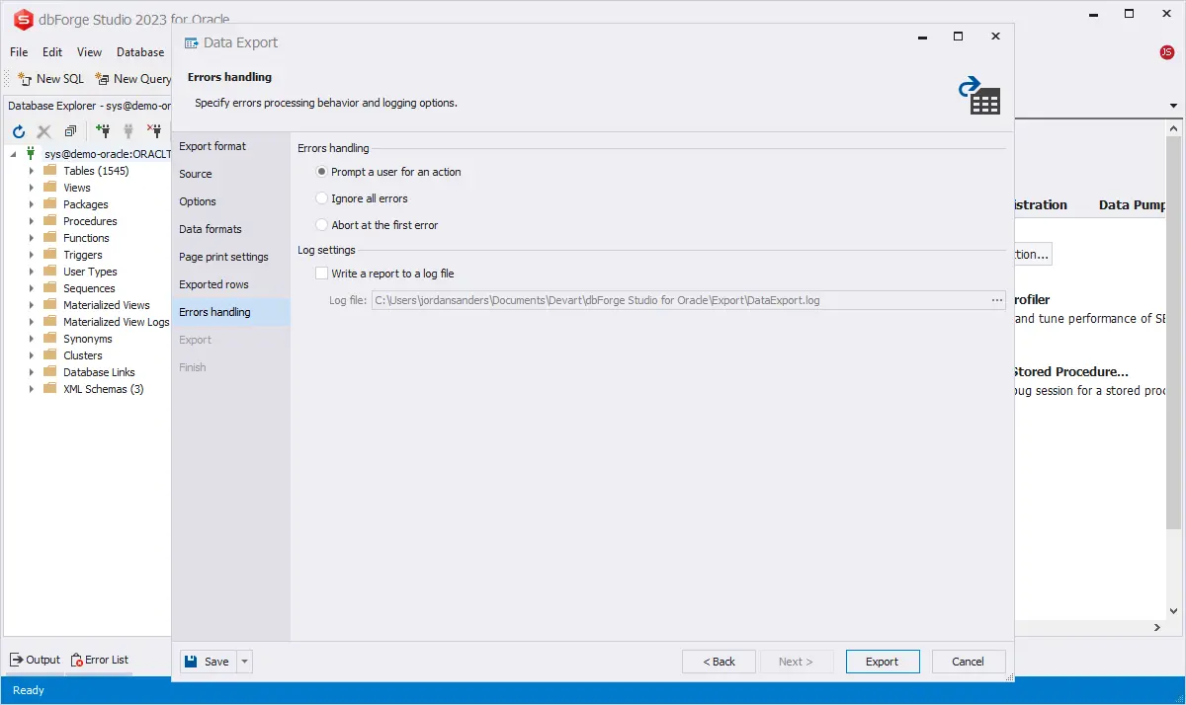Expand the Procedures folder node
The image size is (1186, 705).
click(32, 221)
